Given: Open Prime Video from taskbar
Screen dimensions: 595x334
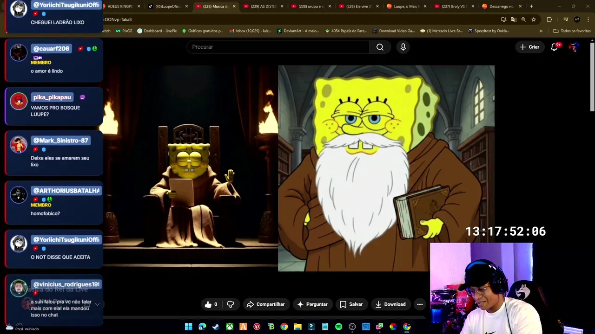Looking at the screenshot, I should click(366, 327).
